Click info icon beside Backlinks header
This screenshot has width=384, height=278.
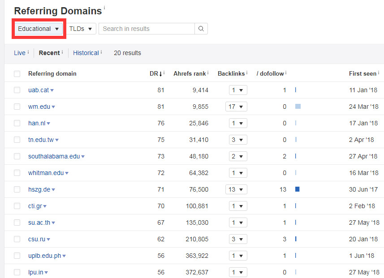tap(247, 72)
